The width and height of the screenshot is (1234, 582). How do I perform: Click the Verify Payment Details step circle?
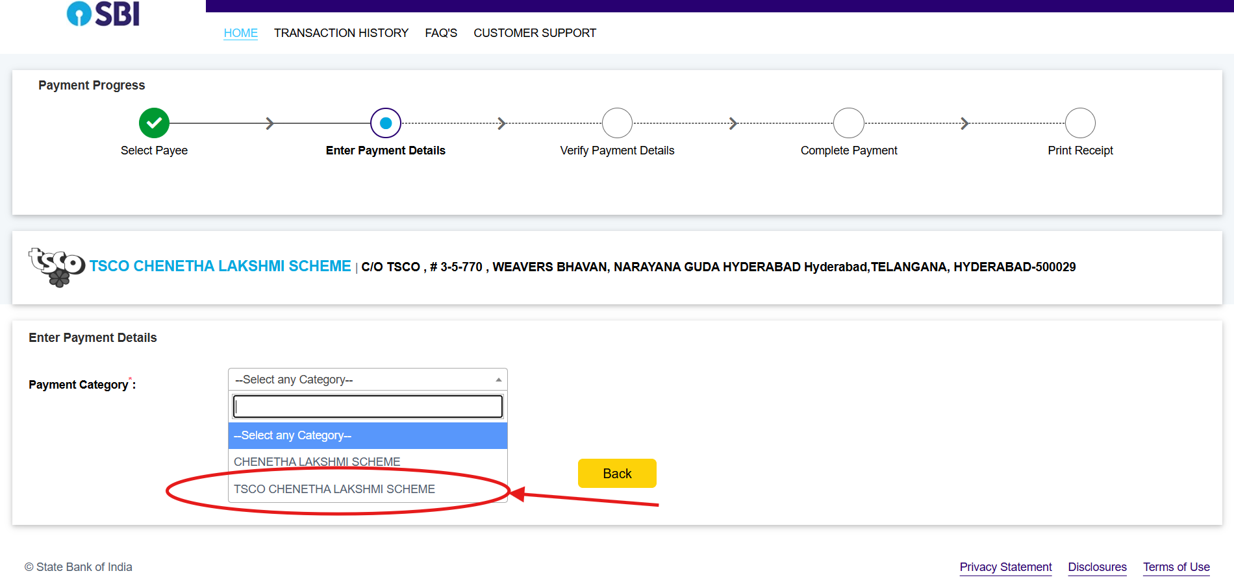[617, 123]
